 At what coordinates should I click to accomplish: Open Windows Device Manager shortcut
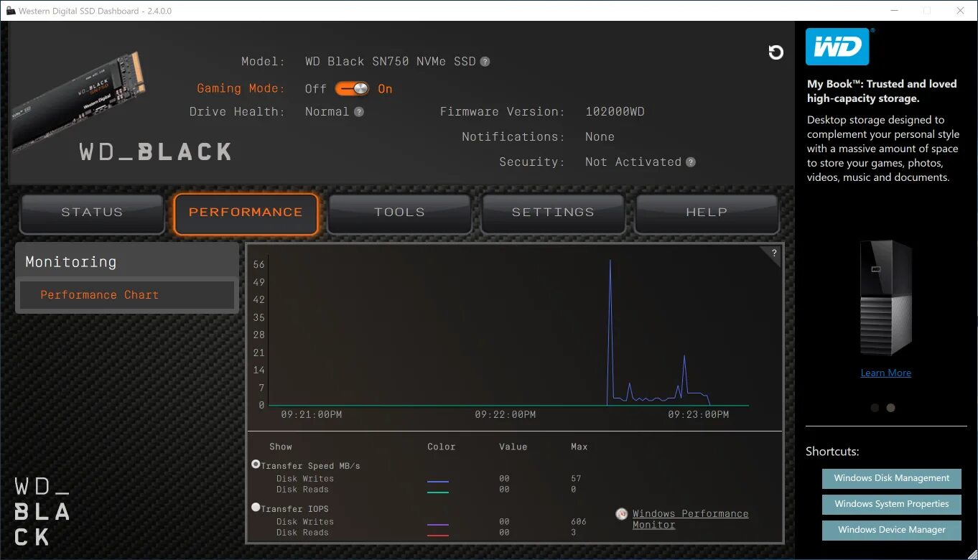891,530
